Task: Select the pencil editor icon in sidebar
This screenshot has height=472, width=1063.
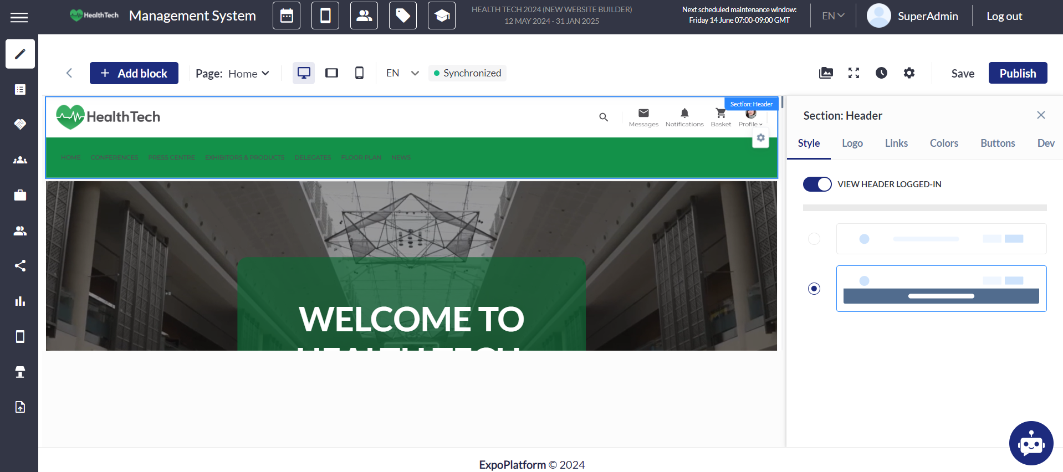Action: (20, 54)
